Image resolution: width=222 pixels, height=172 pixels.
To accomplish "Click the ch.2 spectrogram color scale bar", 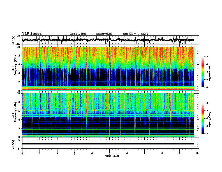I will [203, 118].
